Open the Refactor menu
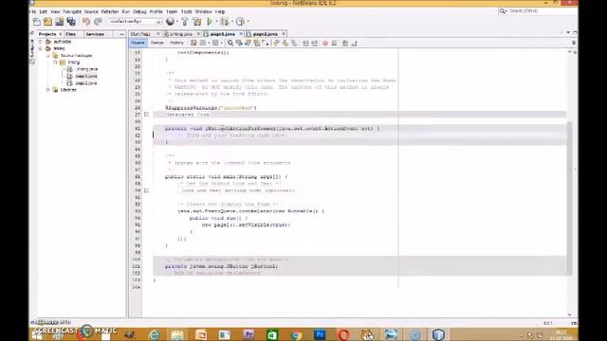This screenshot has height=341, width=607. coord(110,11)
